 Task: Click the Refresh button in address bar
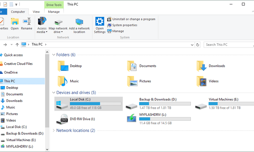click(x=198, y=45)
